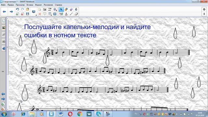Image resolution: width=208 pixels, height=117 pixels.
Task: Go to next page with toolbar arrow
Action: coord(11,12)
